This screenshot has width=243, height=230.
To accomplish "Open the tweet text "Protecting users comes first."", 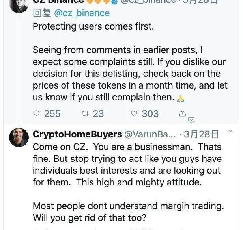I will (x=93, y=27).
